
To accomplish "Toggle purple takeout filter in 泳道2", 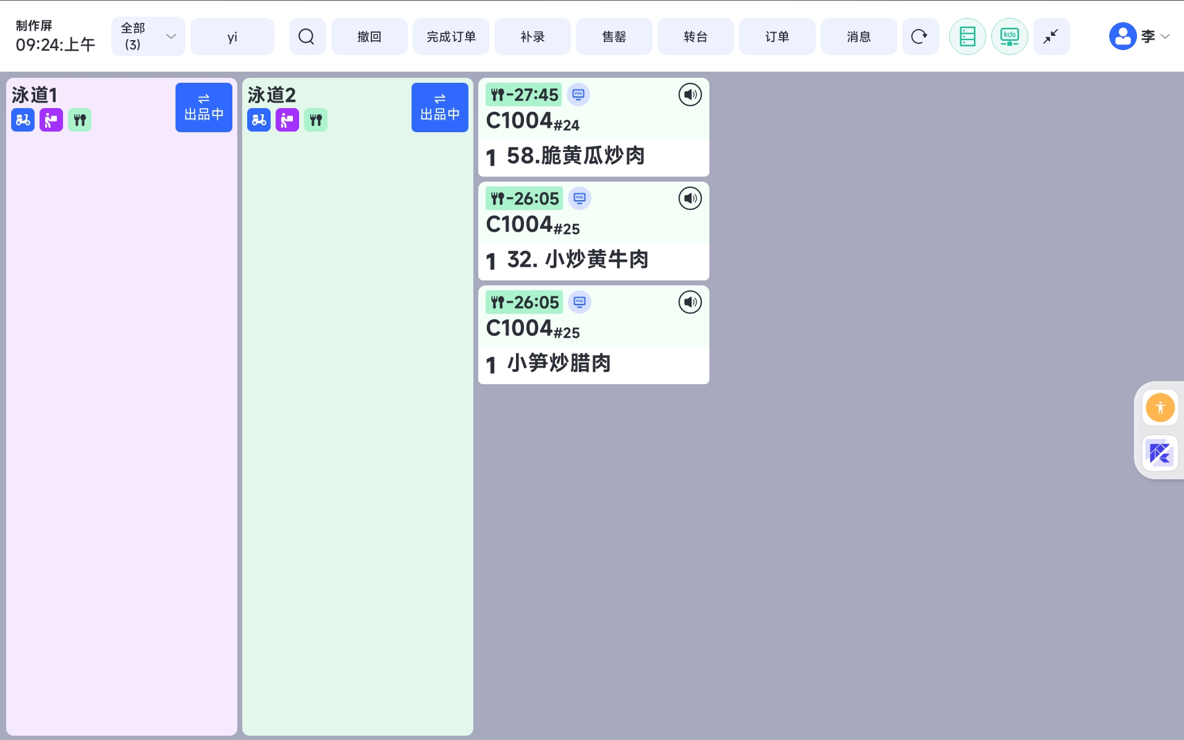I will click(287, 120).
